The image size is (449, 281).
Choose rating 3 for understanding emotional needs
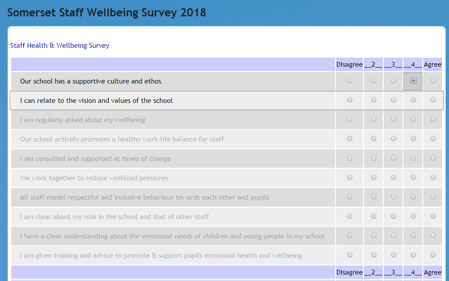(x=393, y=236)
